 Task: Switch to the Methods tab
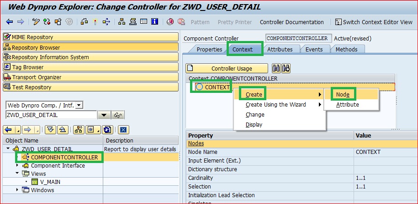tap(347, 49)
